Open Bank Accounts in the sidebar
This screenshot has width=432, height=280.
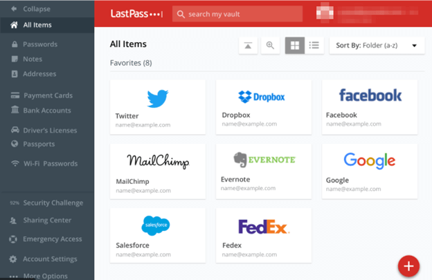(x=47, y=111)
